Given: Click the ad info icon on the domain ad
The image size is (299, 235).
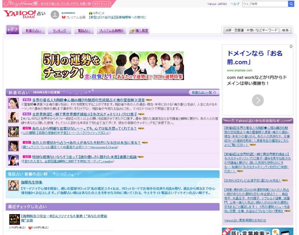Looking at the screenshot, I should tap(291, 46).
